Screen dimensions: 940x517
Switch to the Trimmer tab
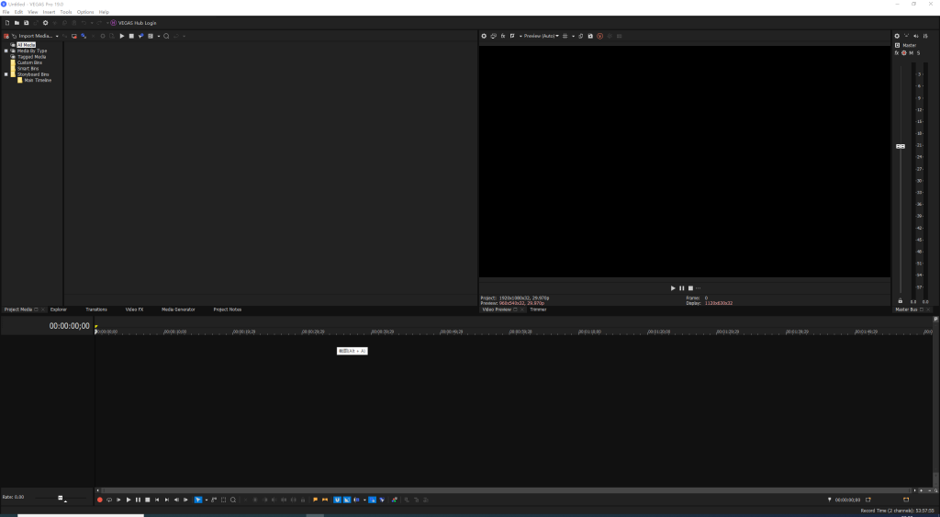[538, 309]
